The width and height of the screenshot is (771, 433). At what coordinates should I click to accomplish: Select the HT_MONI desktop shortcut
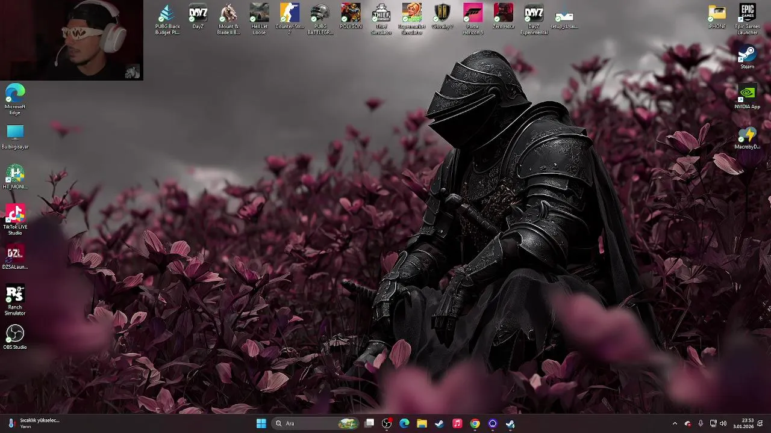click(x=15, y=177)
